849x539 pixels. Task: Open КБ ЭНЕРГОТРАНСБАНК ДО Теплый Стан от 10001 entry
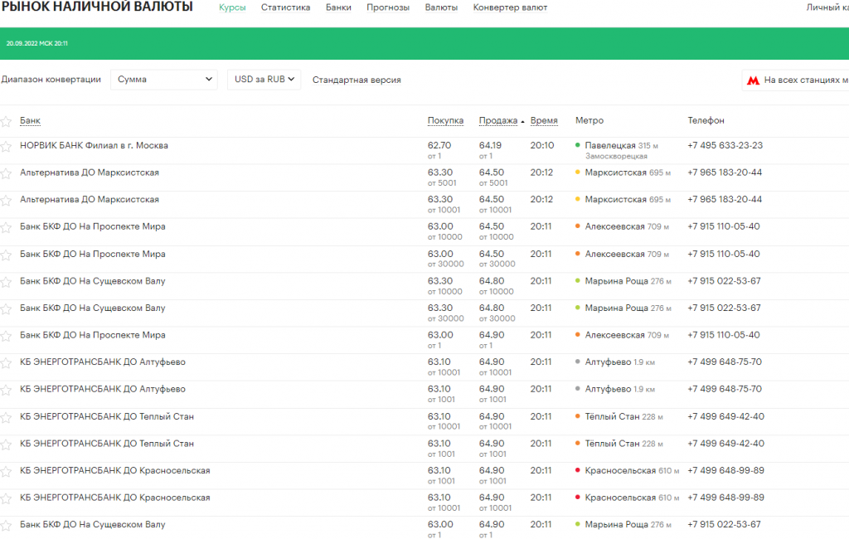107,416
